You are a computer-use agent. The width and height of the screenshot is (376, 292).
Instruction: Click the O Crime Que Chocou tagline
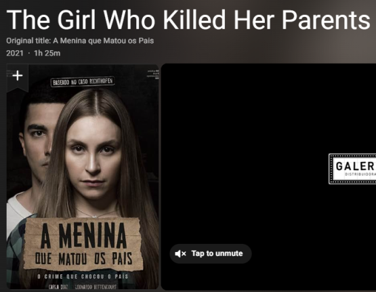83,276
